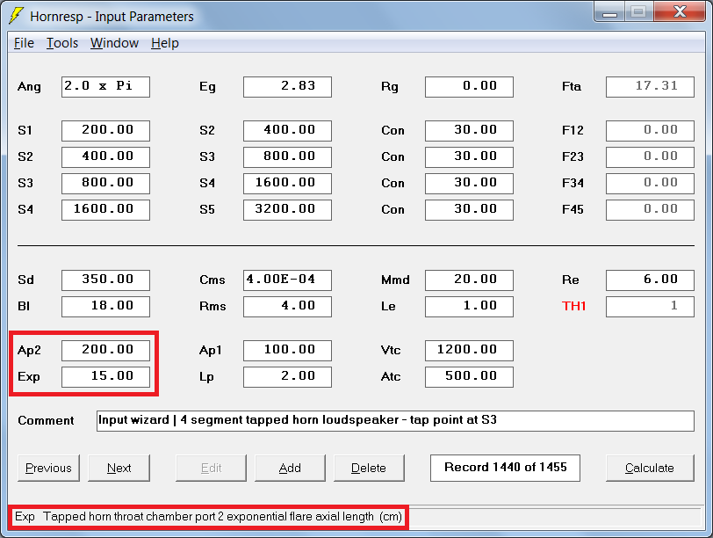The image size is (713, 538).
Task: Focus the Mmd field with 20.00
Action: [469, 280]
